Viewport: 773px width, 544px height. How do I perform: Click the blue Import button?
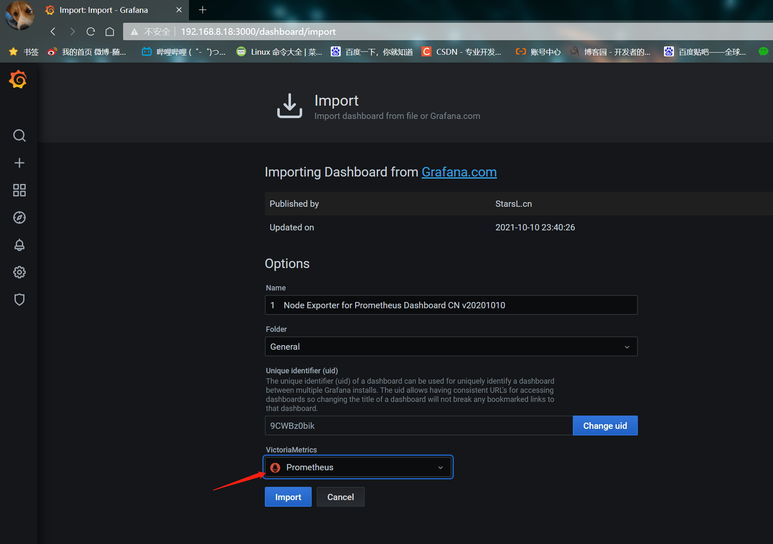288,497
